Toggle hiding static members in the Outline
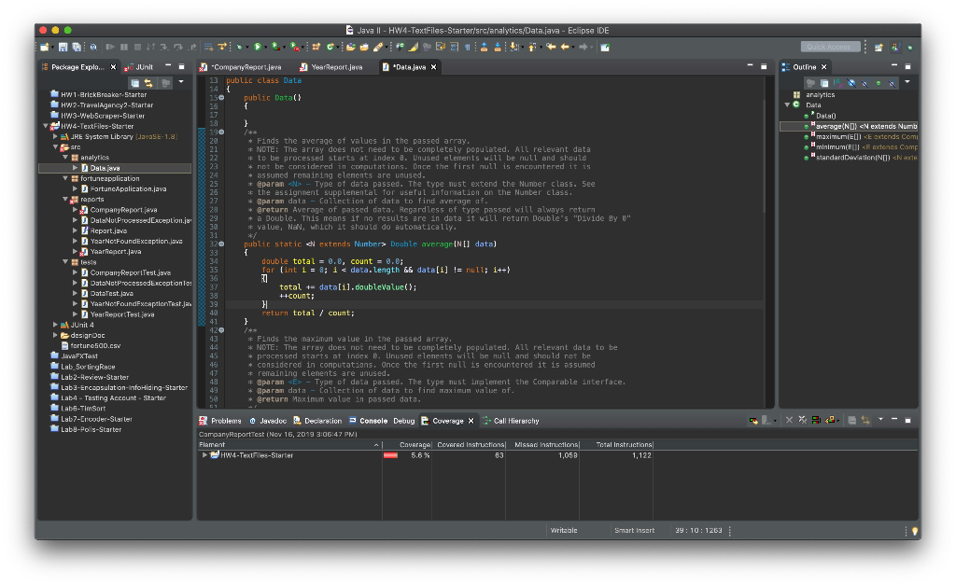This screenshot has width=956, height=585. coord(864,82)
